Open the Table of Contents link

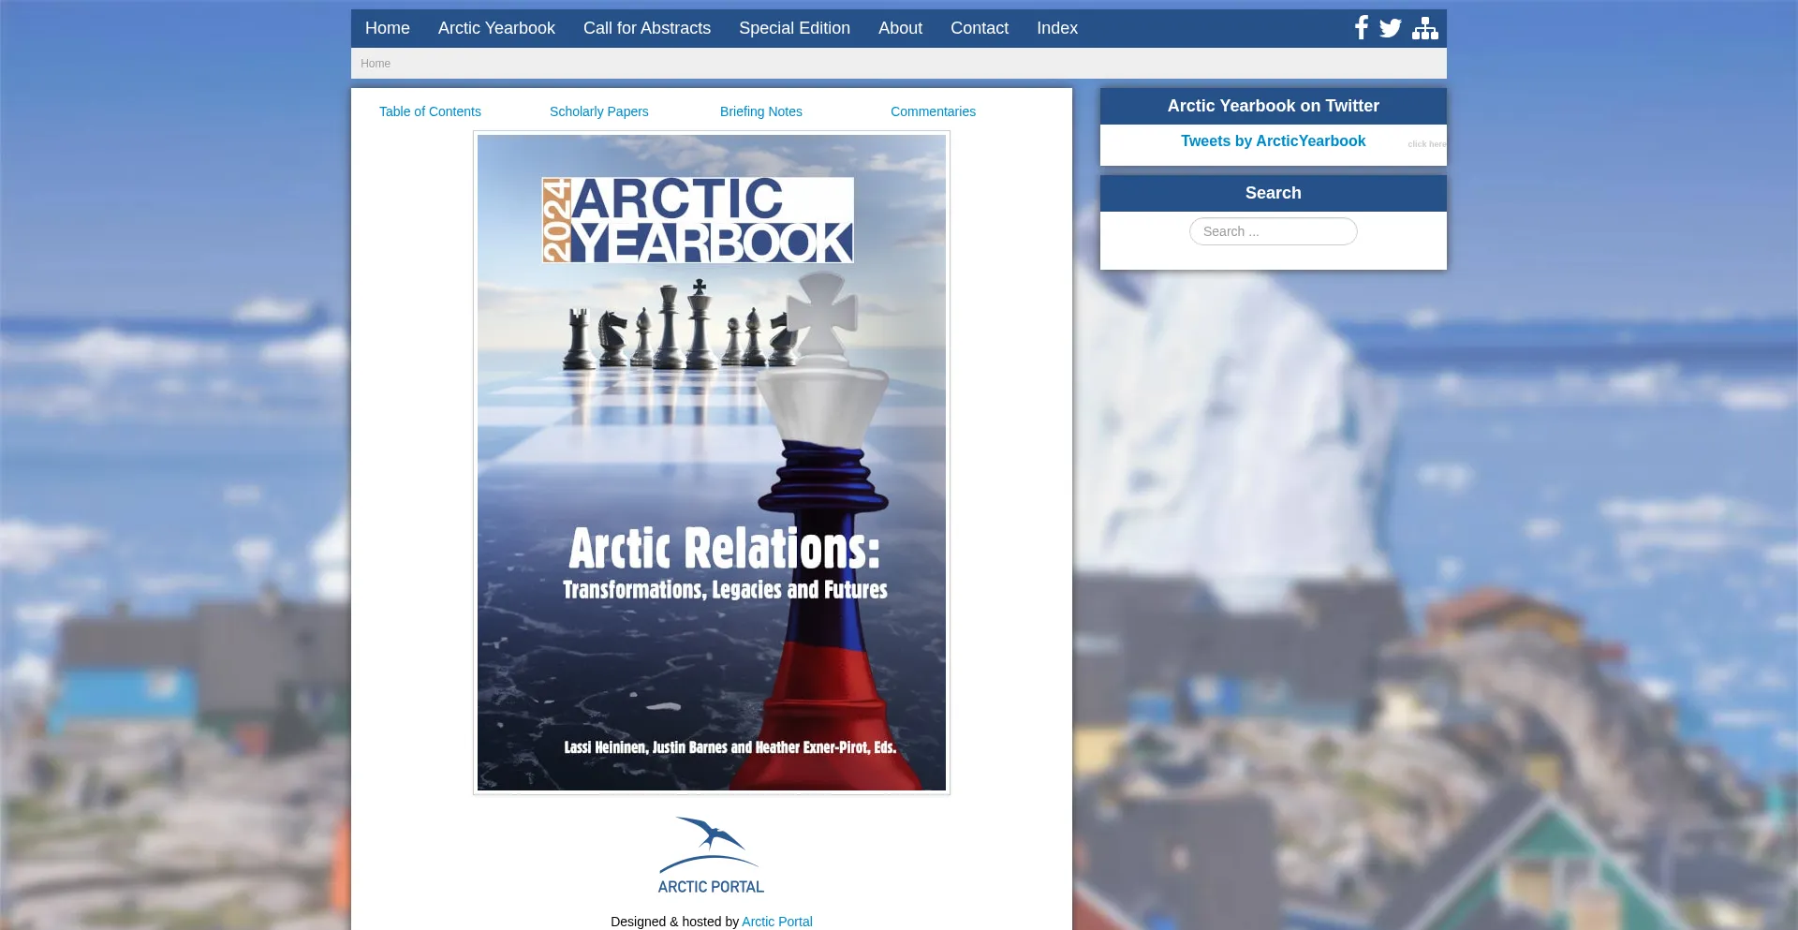[x=430, y=111]
